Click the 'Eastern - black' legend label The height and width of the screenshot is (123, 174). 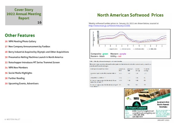(x=97, y=56)
